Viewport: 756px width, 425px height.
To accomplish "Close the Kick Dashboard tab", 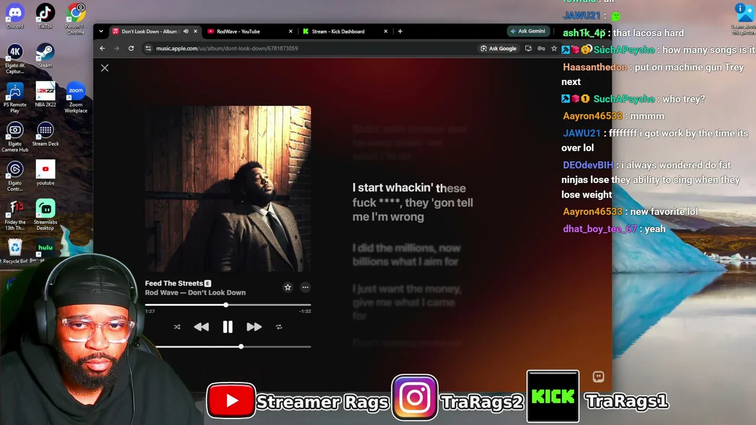I will click(386, 31).
